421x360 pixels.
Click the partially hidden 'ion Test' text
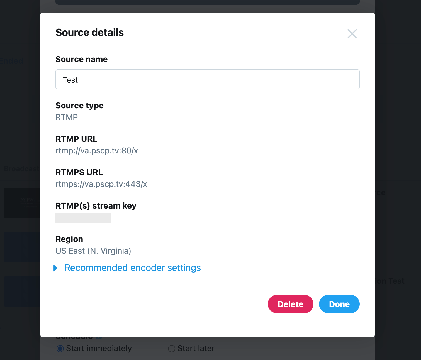390,281
